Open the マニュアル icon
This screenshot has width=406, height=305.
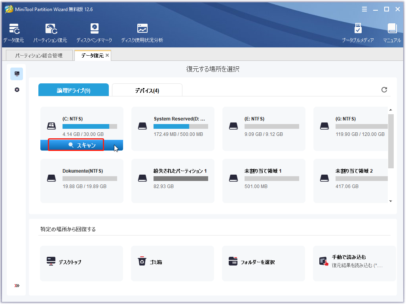tap(392, 32)
